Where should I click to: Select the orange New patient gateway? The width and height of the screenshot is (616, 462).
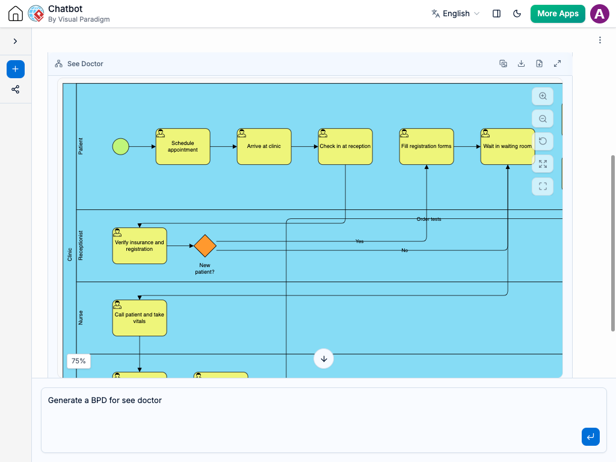tap(205, 246)
